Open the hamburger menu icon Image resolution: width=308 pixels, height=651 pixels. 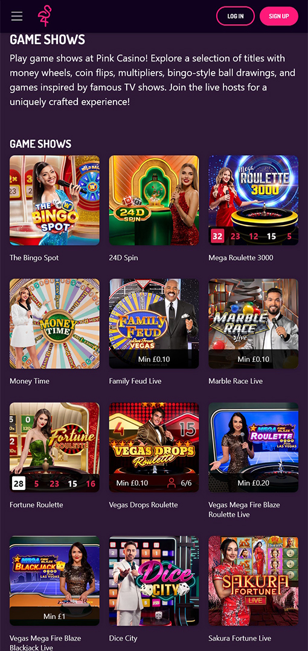pos(17,16)
